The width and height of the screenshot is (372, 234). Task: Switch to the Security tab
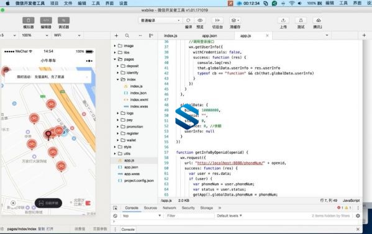(x=188, y=208)
